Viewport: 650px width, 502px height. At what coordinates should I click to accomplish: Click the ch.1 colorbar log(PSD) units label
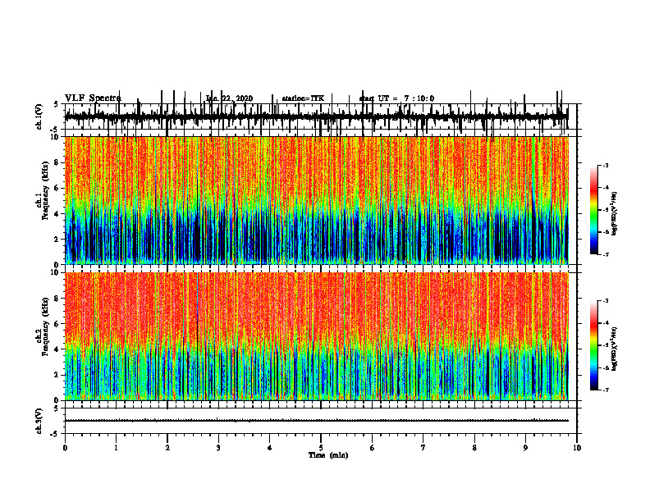click(615, 213)
